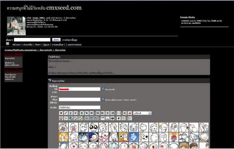Insert the dizzy spiral-eyed emoticon
The width and height of the screenshot is (234, 149).
pos(174,127)
